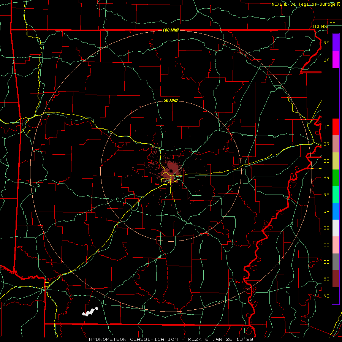
Task: Pick the HR green legend swatch
Action: tap(336, 178)
